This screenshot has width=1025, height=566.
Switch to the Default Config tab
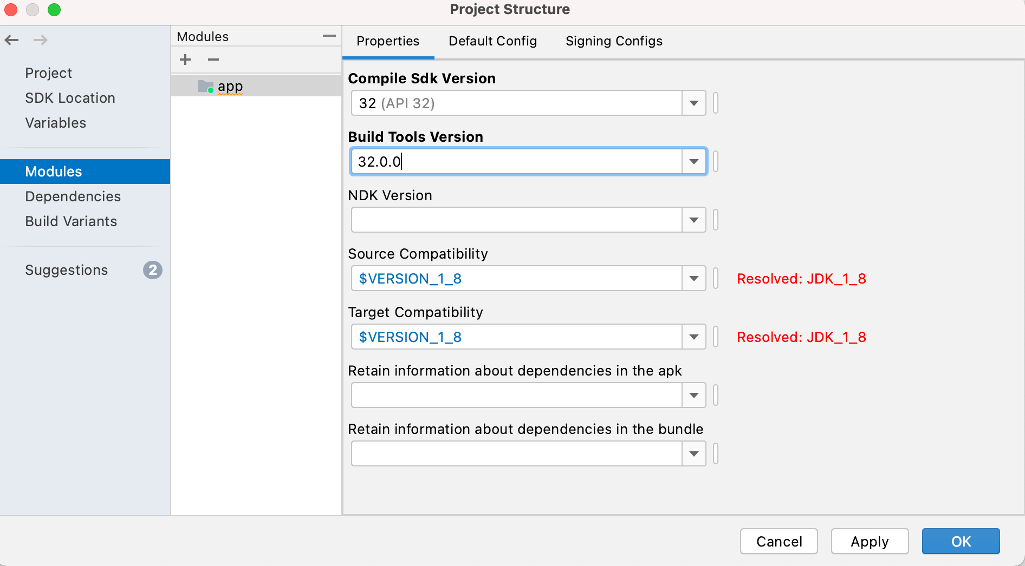click(492, 41)
